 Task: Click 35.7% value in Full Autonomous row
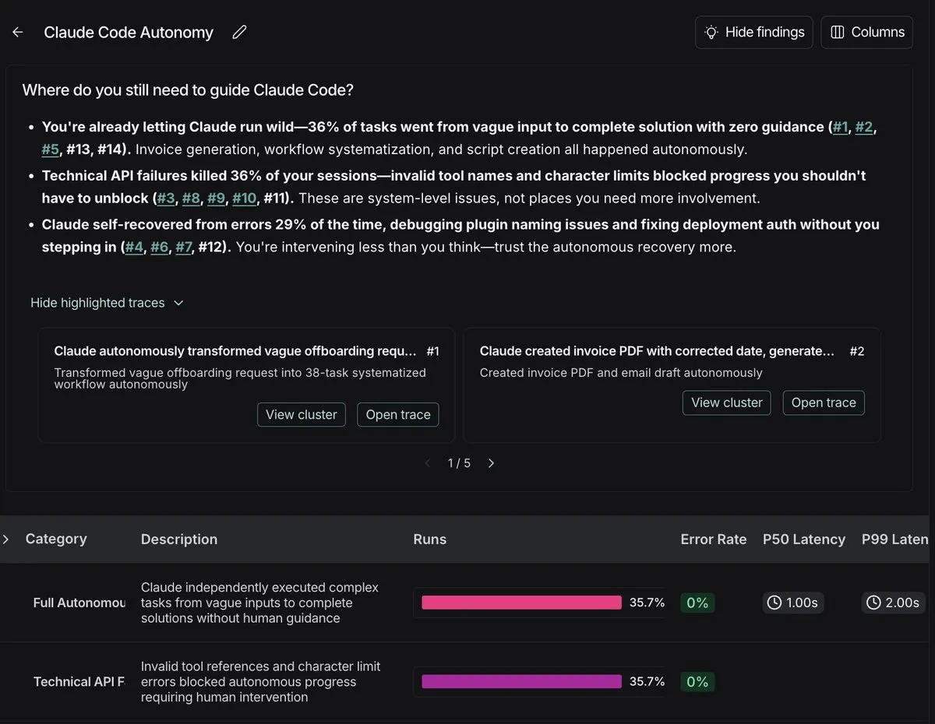point(647,603)
